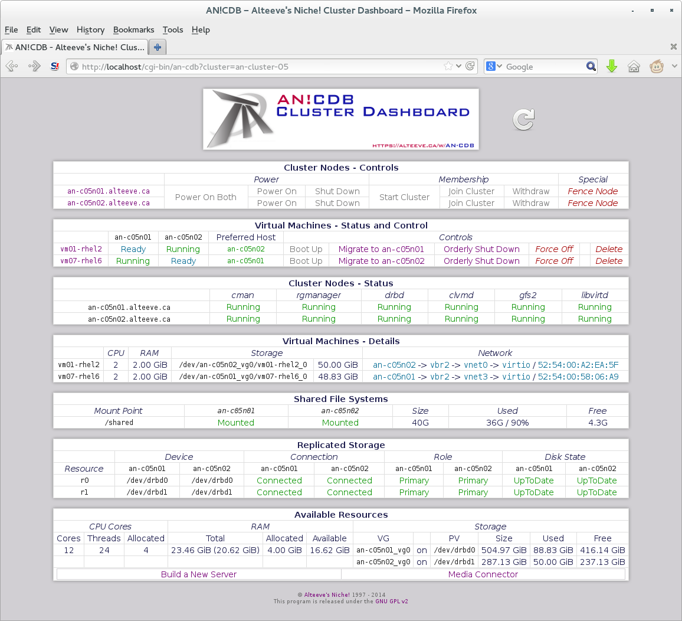Open the vm01-rhel2 link in Status and Control
The height and width of the screenshot is (621, 682).
[81, 249]
